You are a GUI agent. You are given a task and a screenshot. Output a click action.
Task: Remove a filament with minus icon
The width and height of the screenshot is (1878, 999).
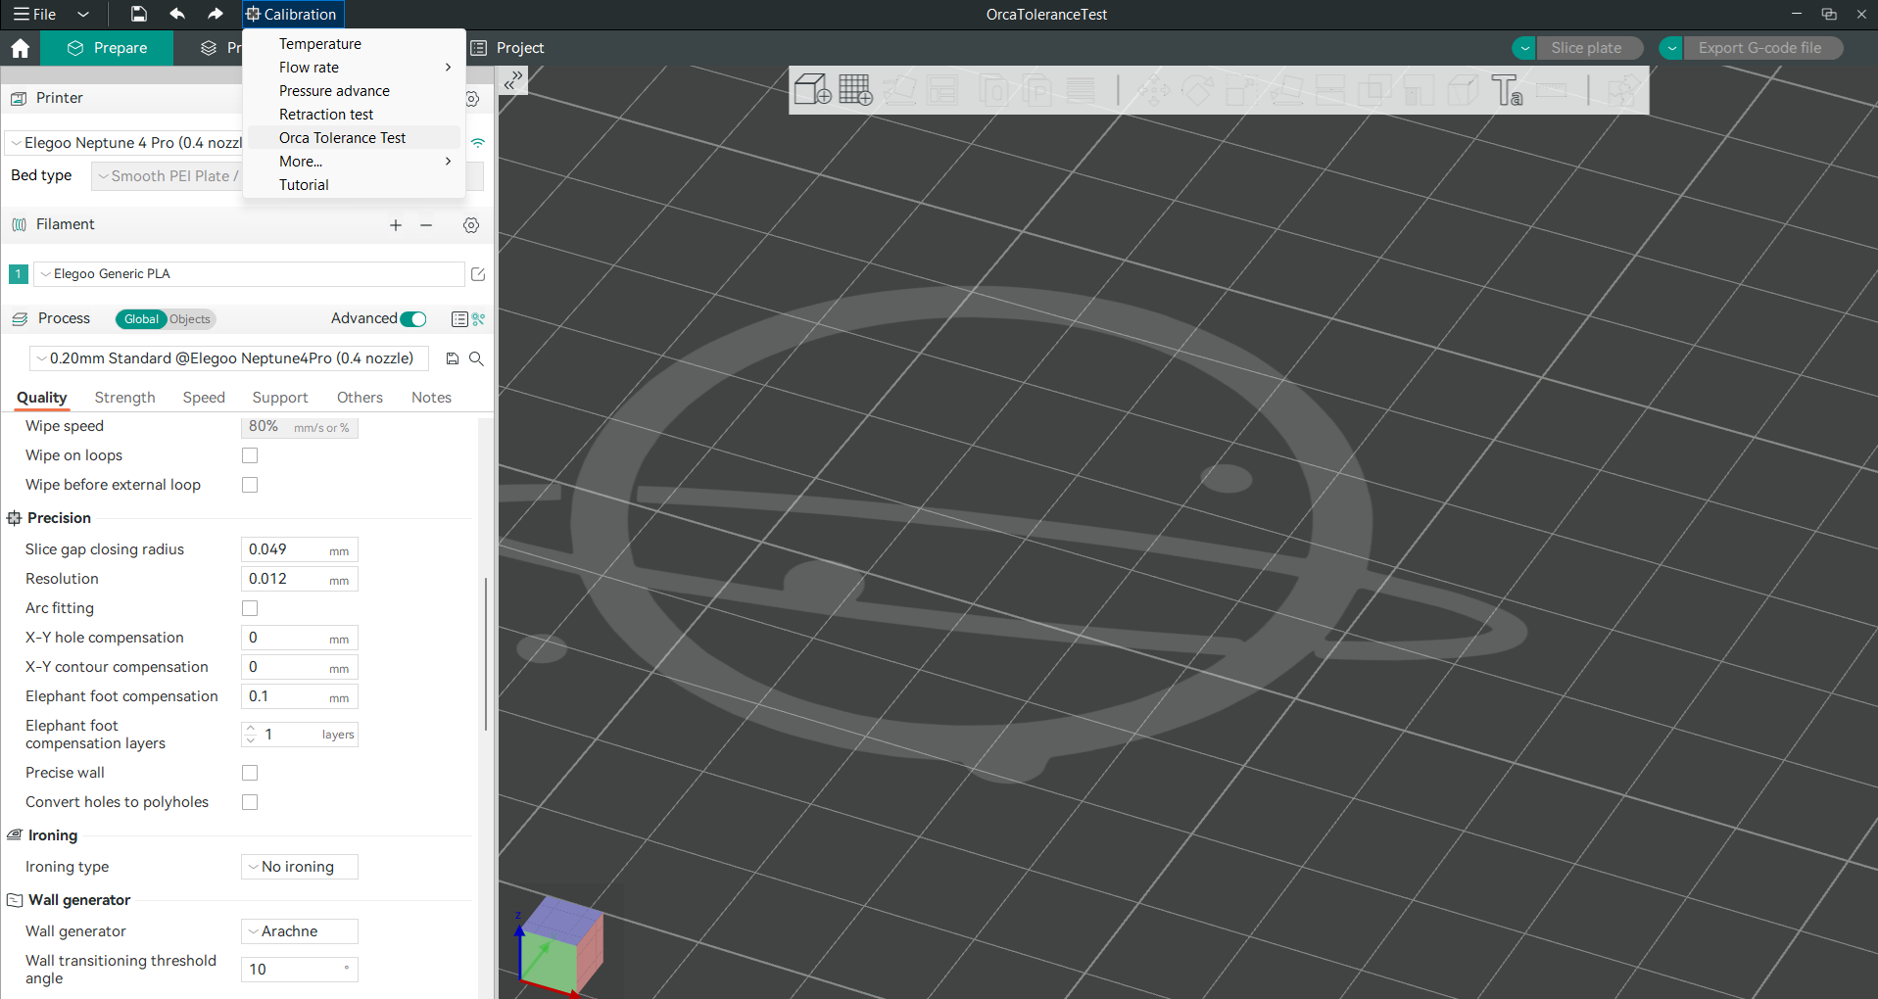pyautogui.click(x=426, y=225)
